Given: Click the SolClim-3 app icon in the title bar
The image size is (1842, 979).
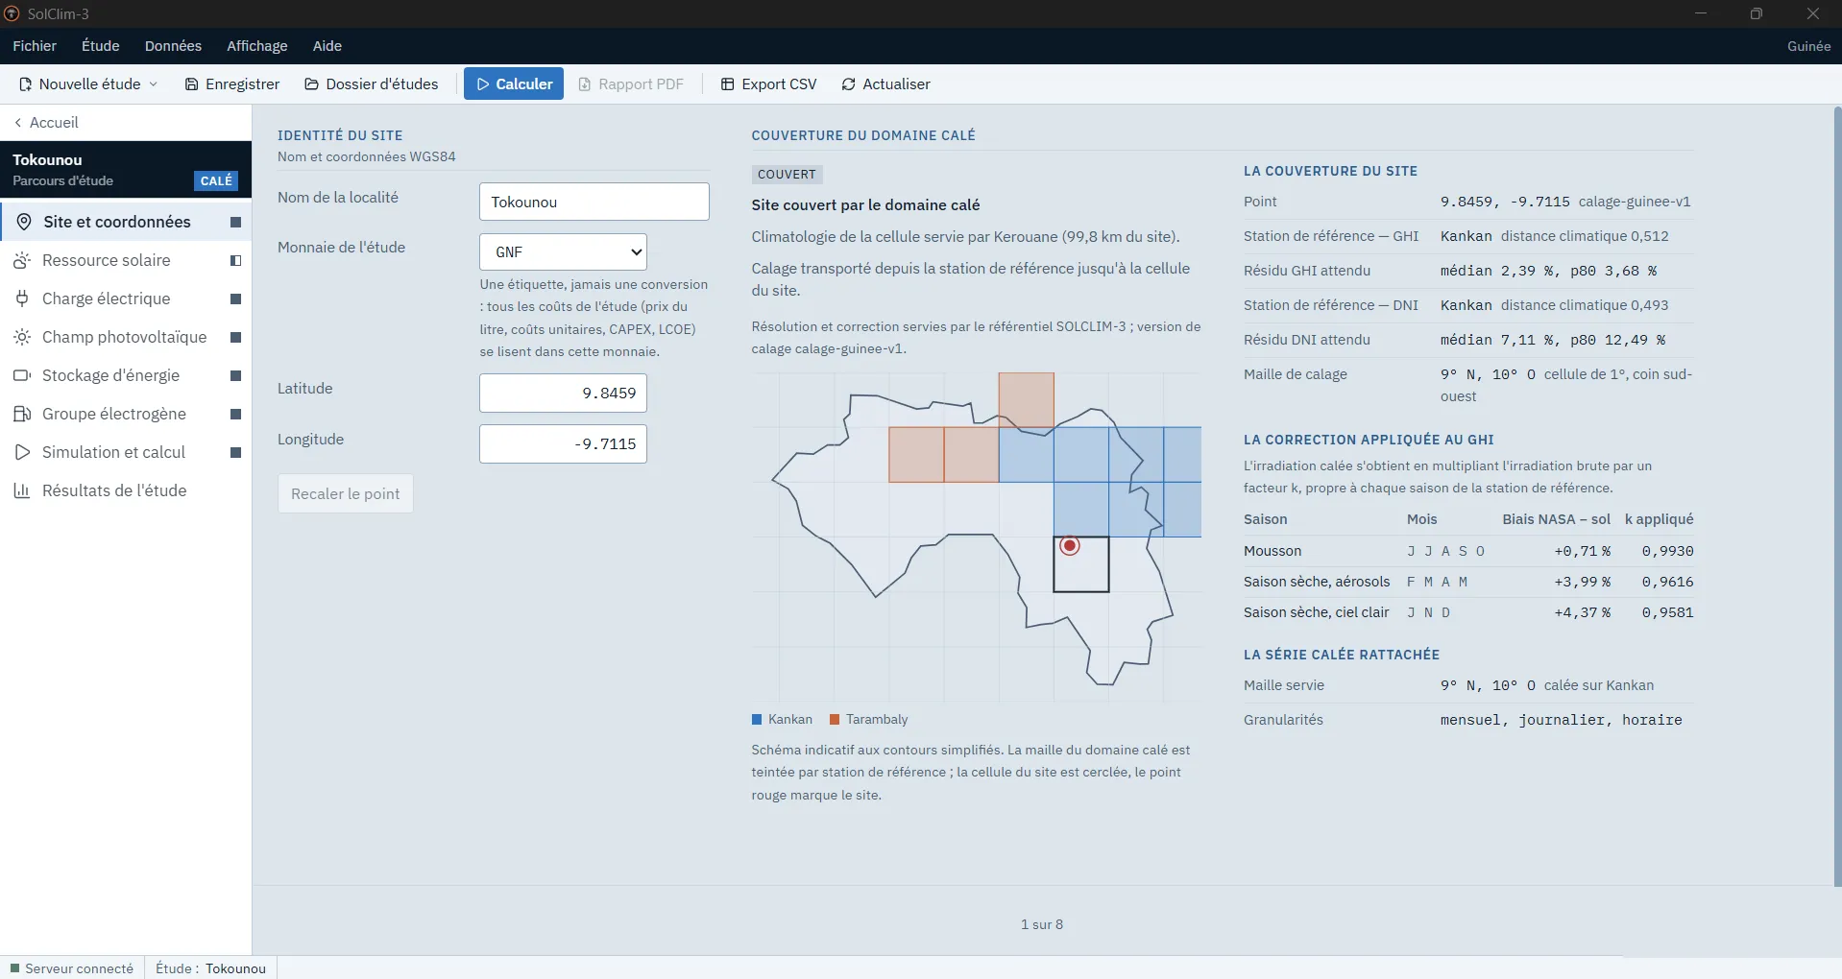Looking at the screenshot, I should (12, 13).
